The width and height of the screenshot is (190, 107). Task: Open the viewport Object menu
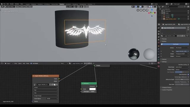click(30, 7)
